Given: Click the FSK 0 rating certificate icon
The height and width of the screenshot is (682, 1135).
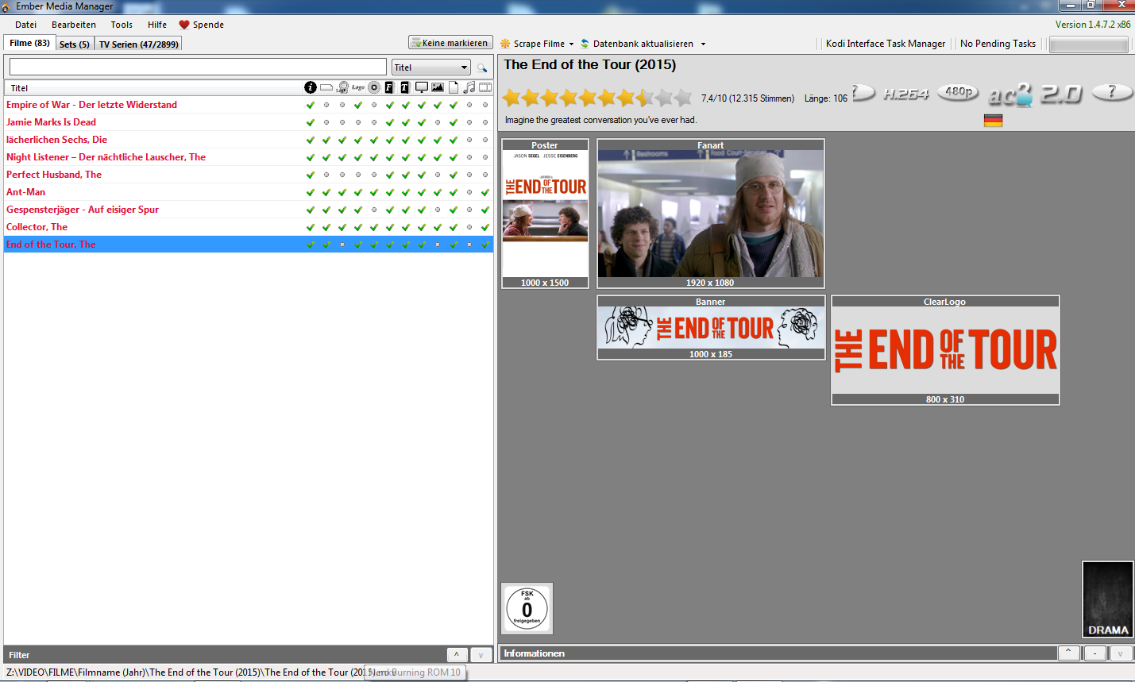Looking at the screenshot, I should pyautogui.click(x=527, y=609).
